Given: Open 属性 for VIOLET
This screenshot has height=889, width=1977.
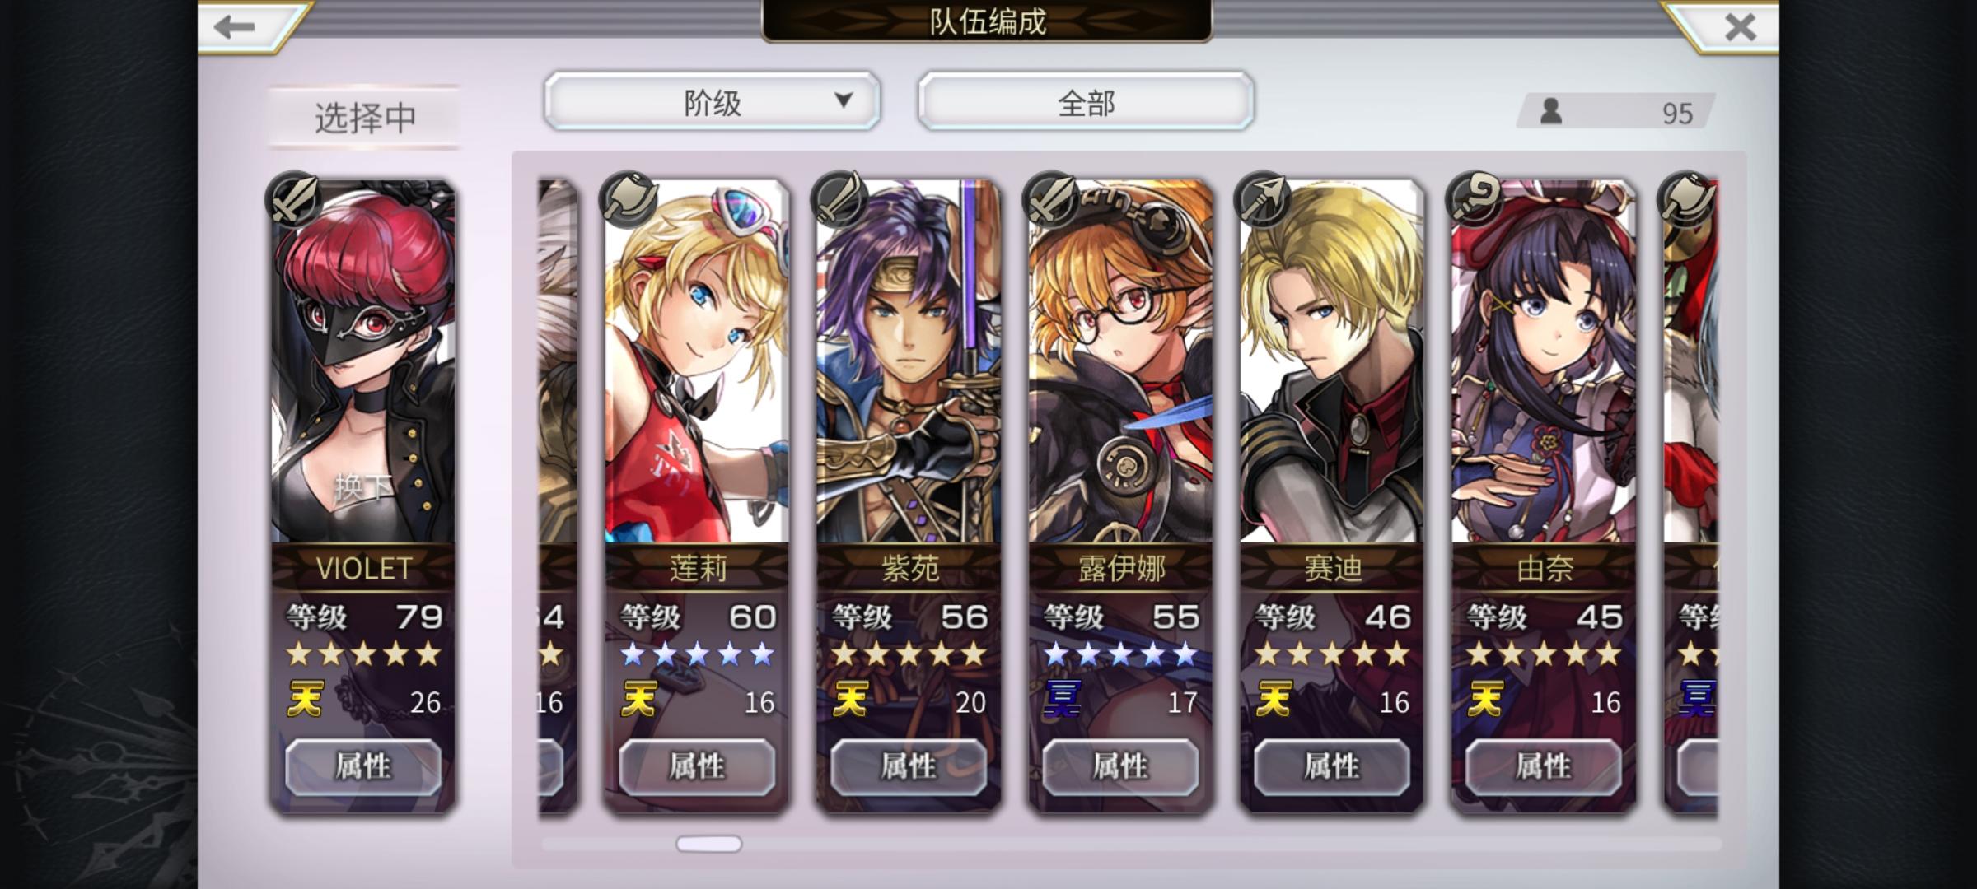Looking at the screenshot, I should coord(363,766).
